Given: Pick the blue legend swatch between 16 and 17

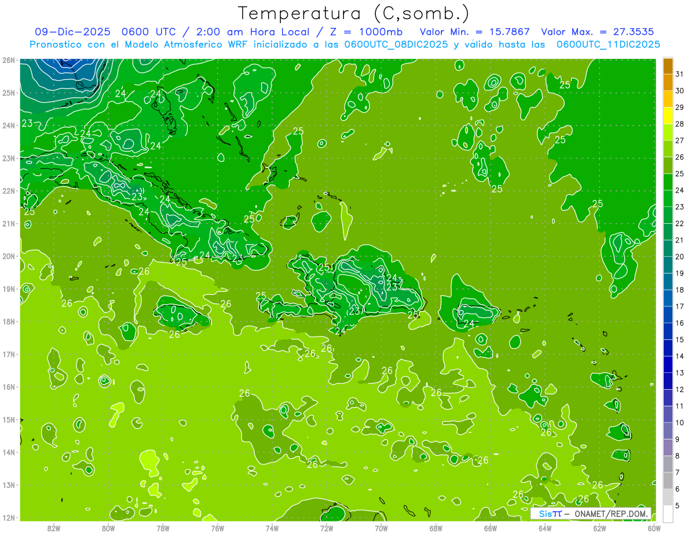Looking at the screenshot, I should tap(668, 315).
